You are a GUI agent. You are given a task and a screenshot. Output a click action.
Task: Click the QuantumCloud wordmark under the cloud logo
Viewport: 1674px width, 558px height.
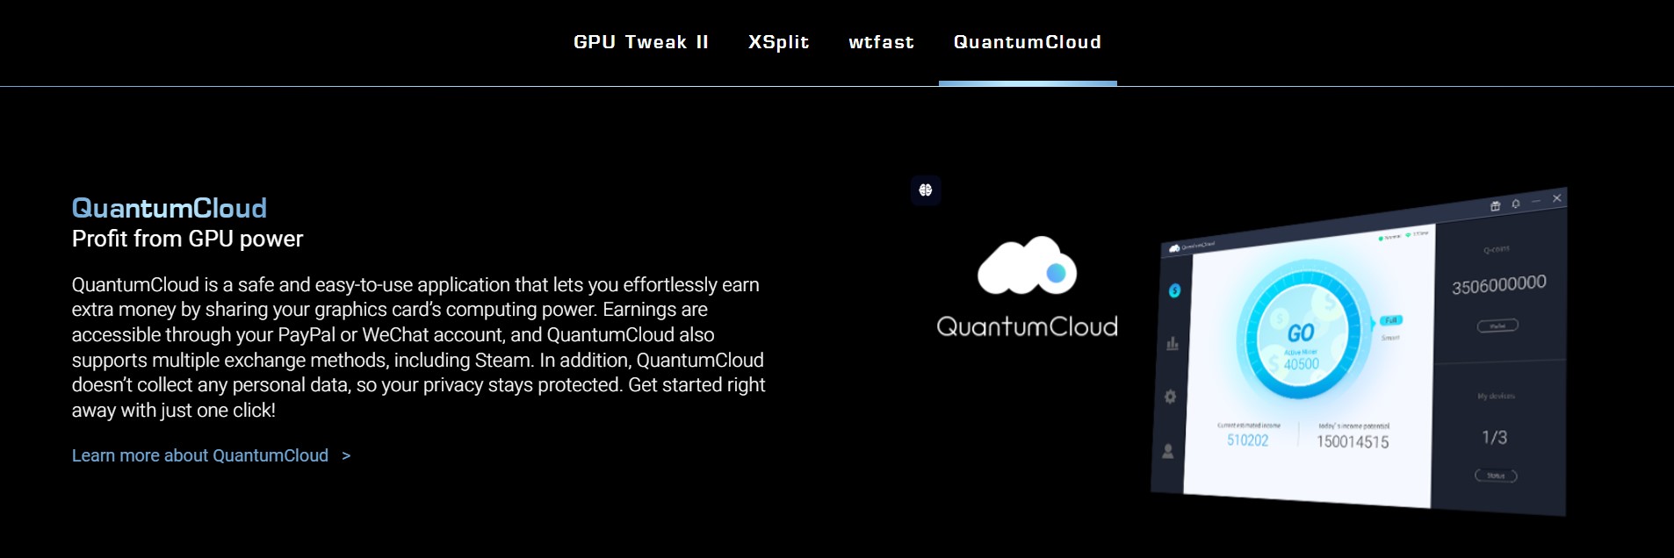point(1028,326)
